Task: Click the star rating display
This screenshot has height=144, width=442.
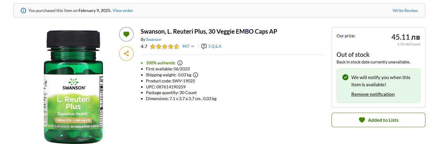Action: (x=165, y=46)
